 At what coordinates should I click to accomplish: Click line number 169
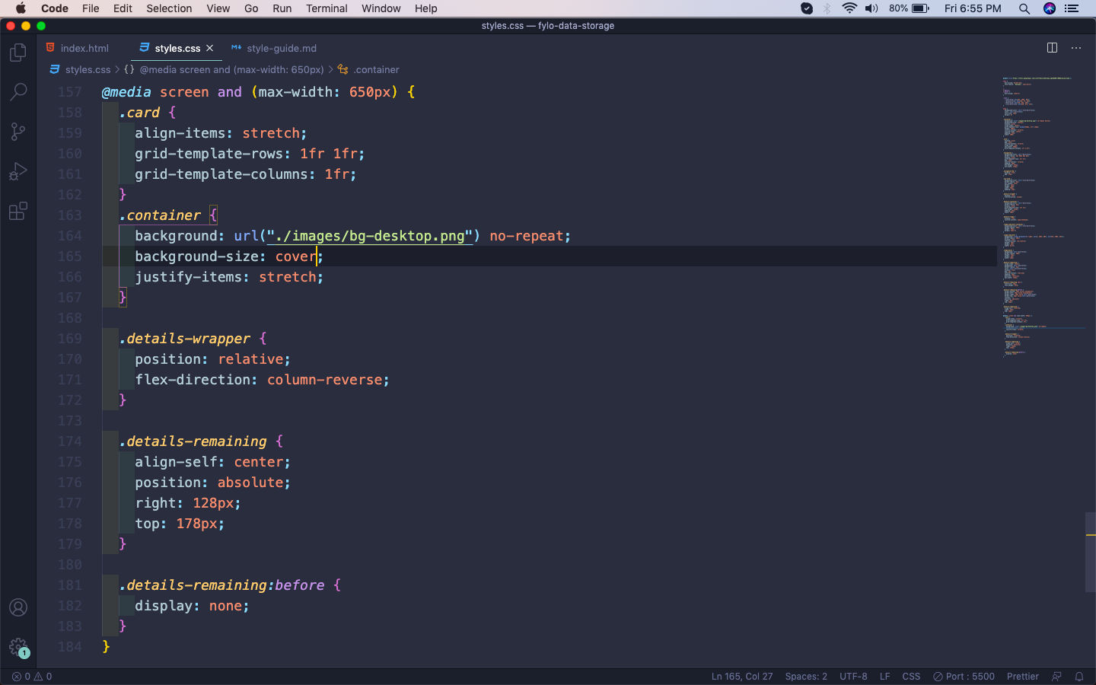point(70,338)
